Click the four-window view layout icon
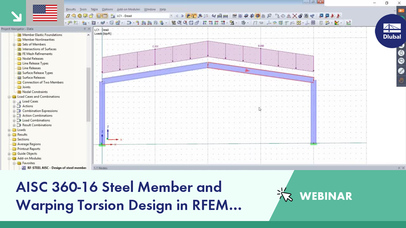Screen dimensions: 406x228 (x=313, y=23)
